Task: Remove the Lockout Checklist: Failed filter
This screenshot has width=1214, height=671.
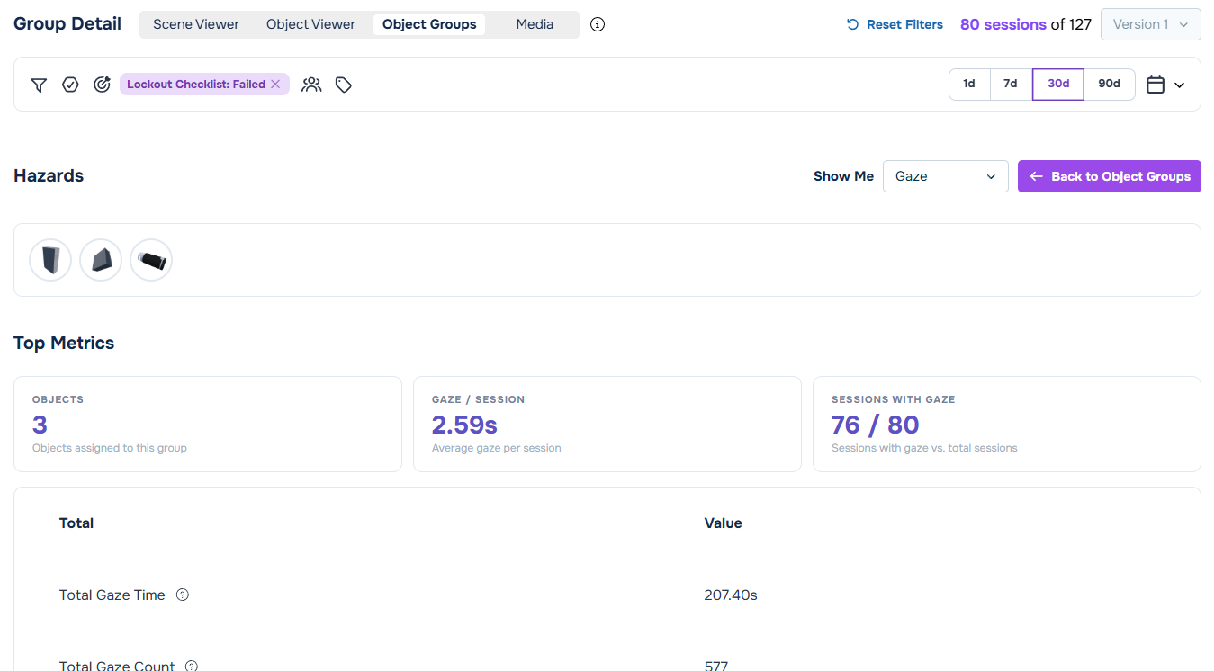Action: click(x=275, y=85)
